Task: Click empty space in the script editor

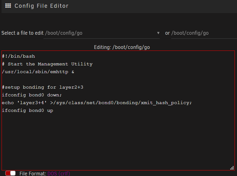Action: [x=118, y=140]
